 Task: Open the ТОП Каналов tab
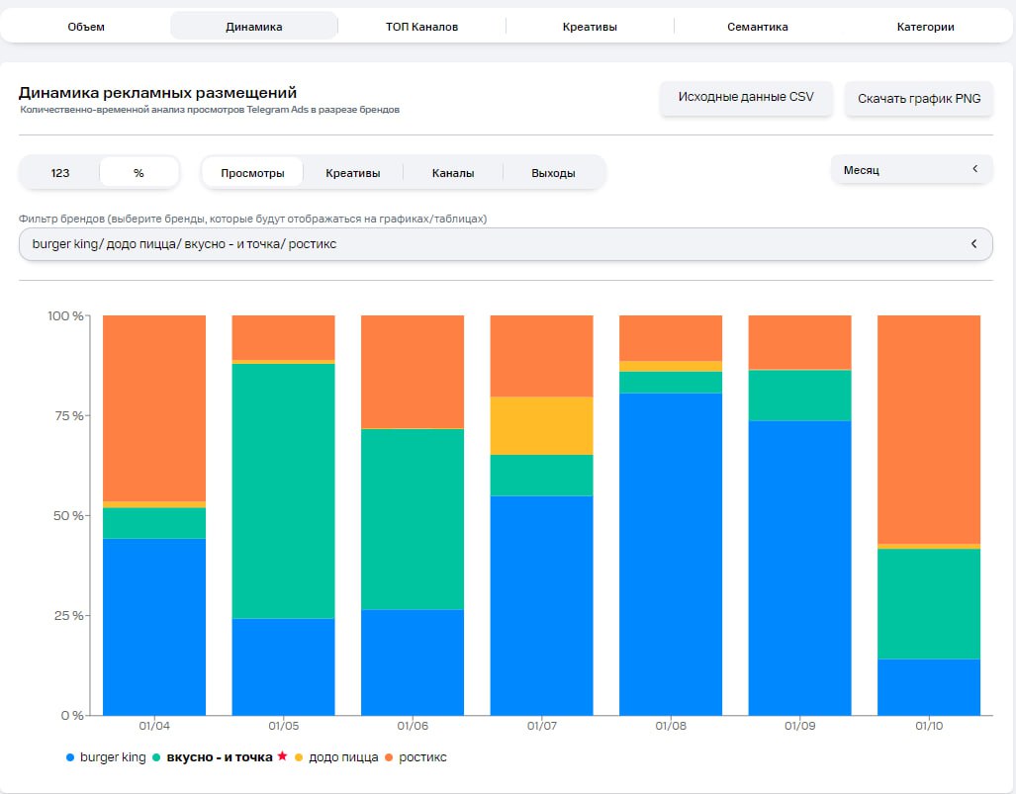click(x=421, y=27)
